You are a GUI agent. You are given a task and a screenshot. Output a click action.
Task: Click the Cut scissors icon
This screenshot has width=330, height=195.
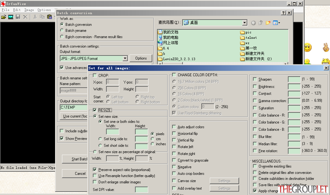(35, 17)
